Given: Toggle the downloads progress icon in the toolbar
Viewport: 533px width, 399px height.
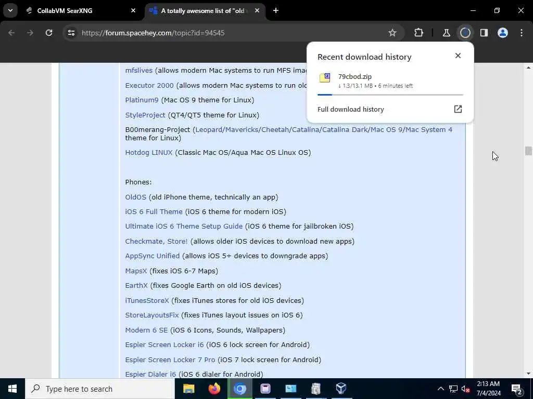Looking at the screenshot, I should pyautogui.click(x=465, y=33).
